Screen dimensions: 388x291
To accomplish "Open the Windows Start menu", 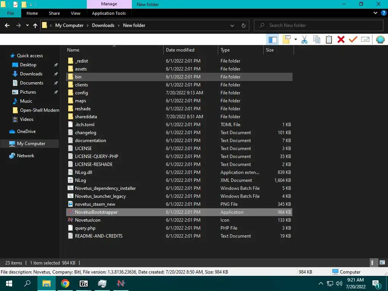I will (9, 283).
